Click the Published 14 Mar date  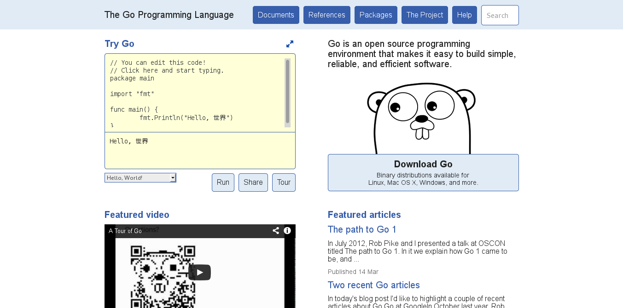pyautogui.click(x=353, y=272)
